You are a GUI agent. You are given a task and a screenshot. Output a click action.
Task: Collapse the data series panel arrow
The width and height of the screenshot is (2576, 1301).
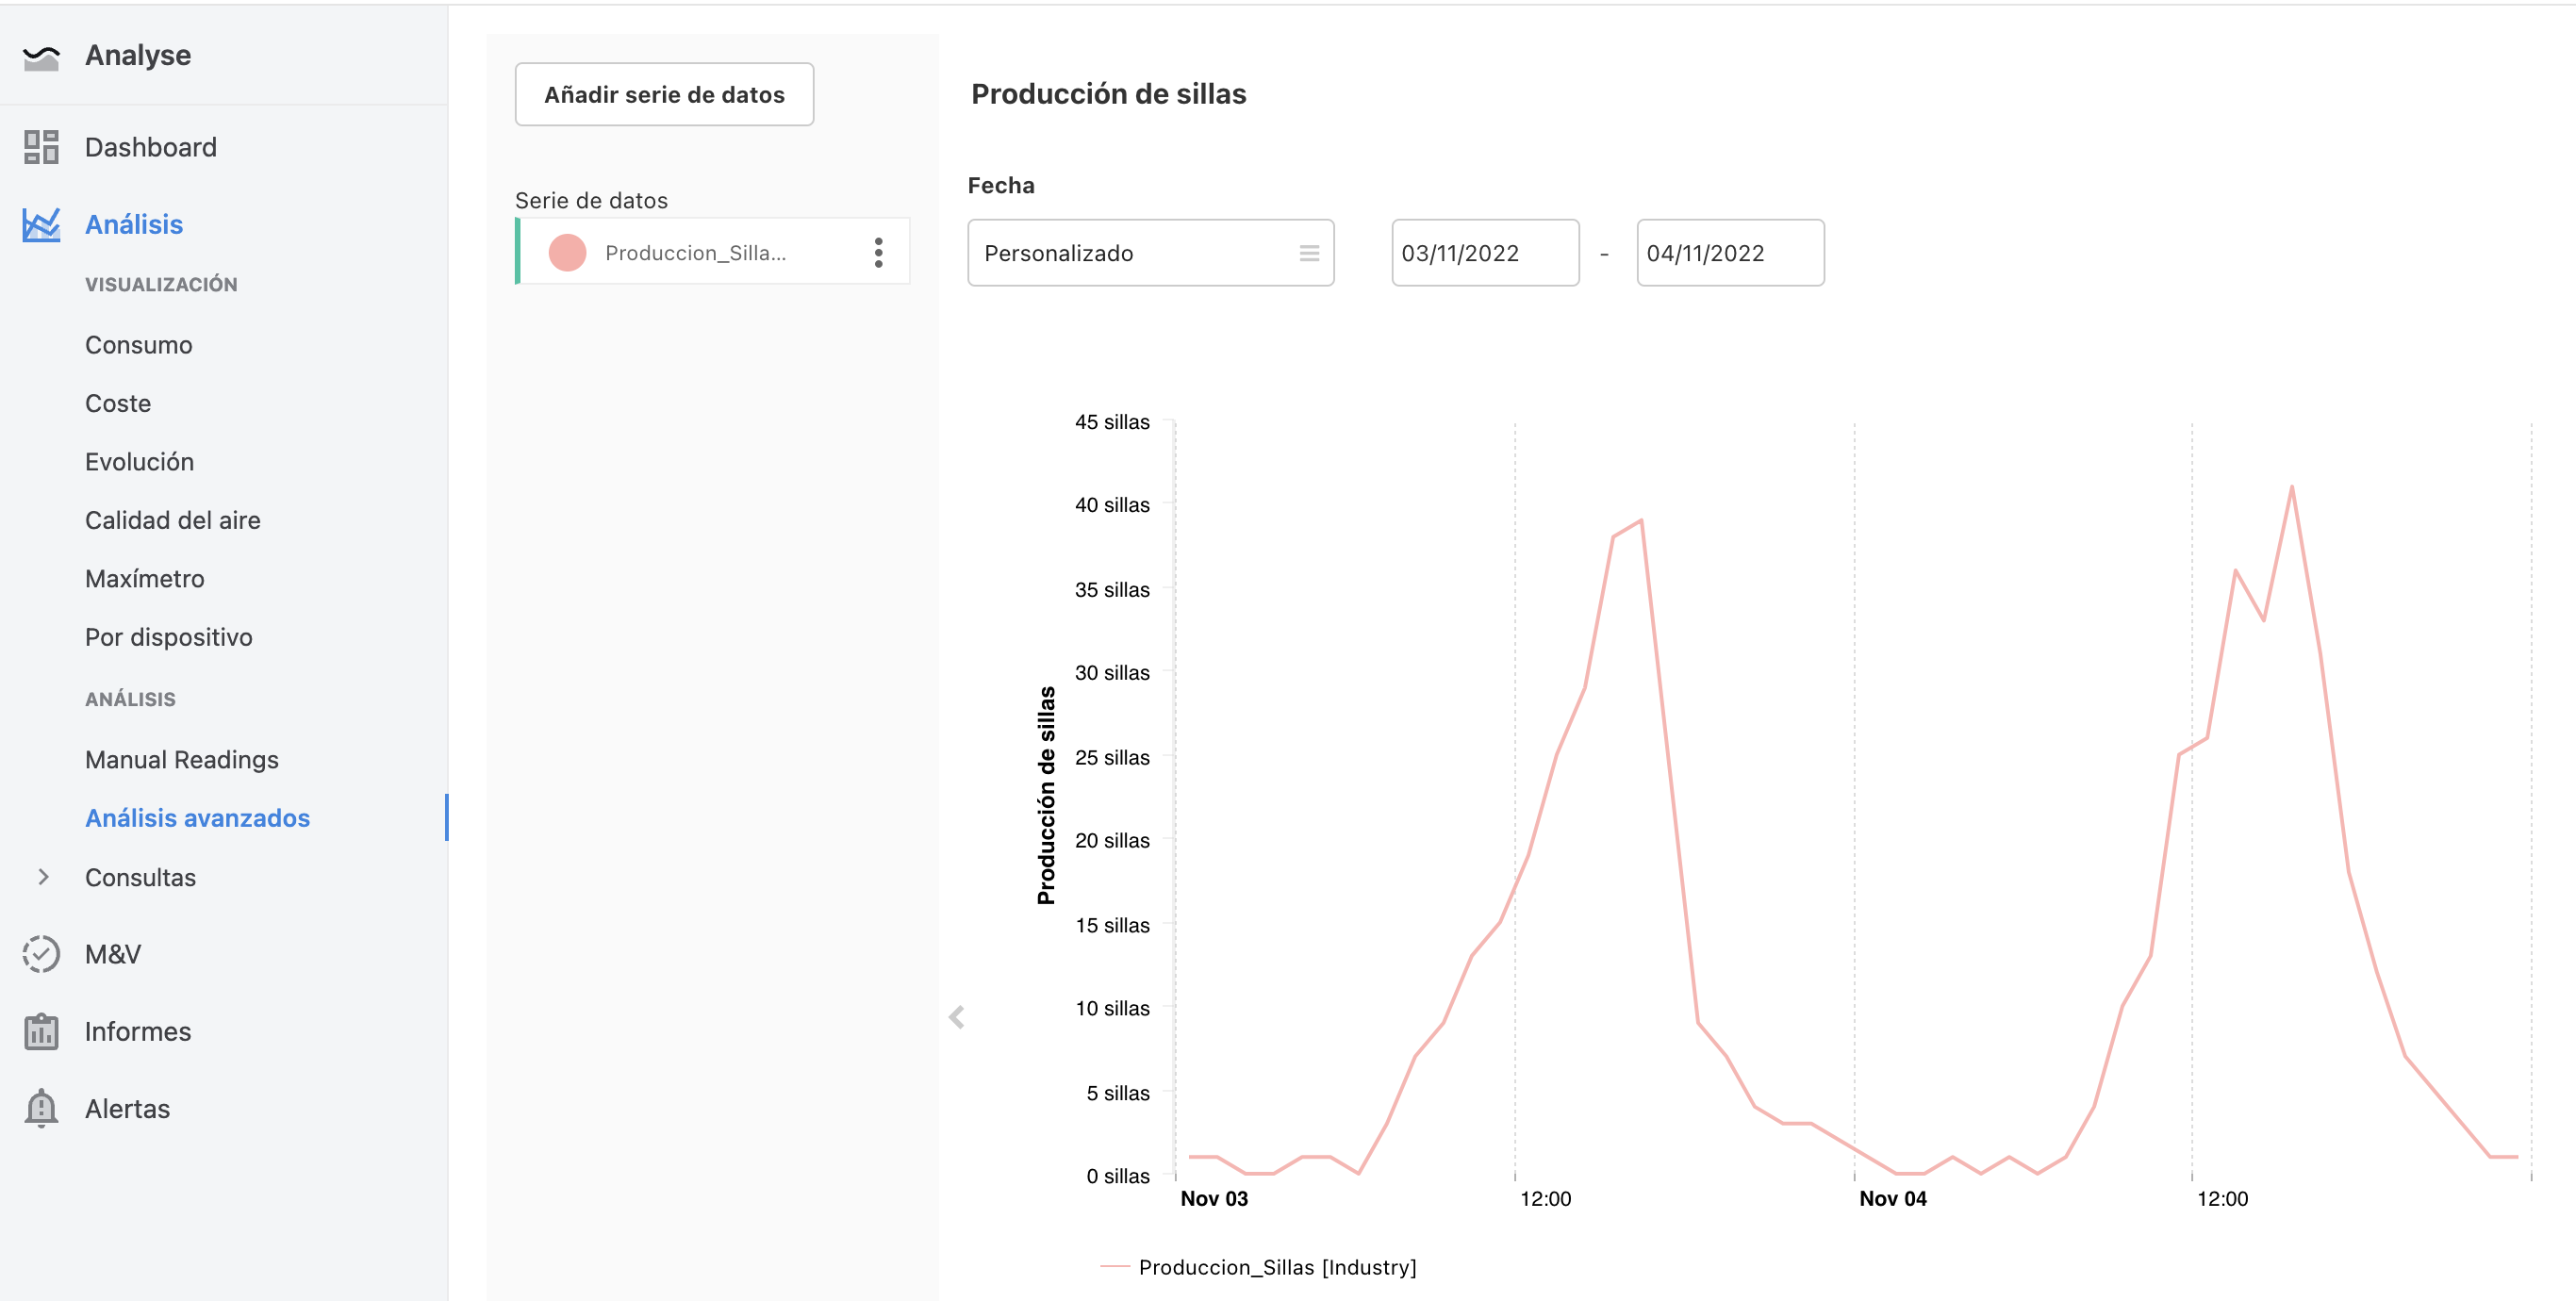(x=957, y=1017)
